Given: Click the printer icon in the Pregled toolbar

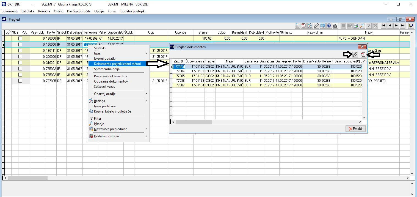Looking at the screenshot, I should pyautogui.click(x=356, y=26).
